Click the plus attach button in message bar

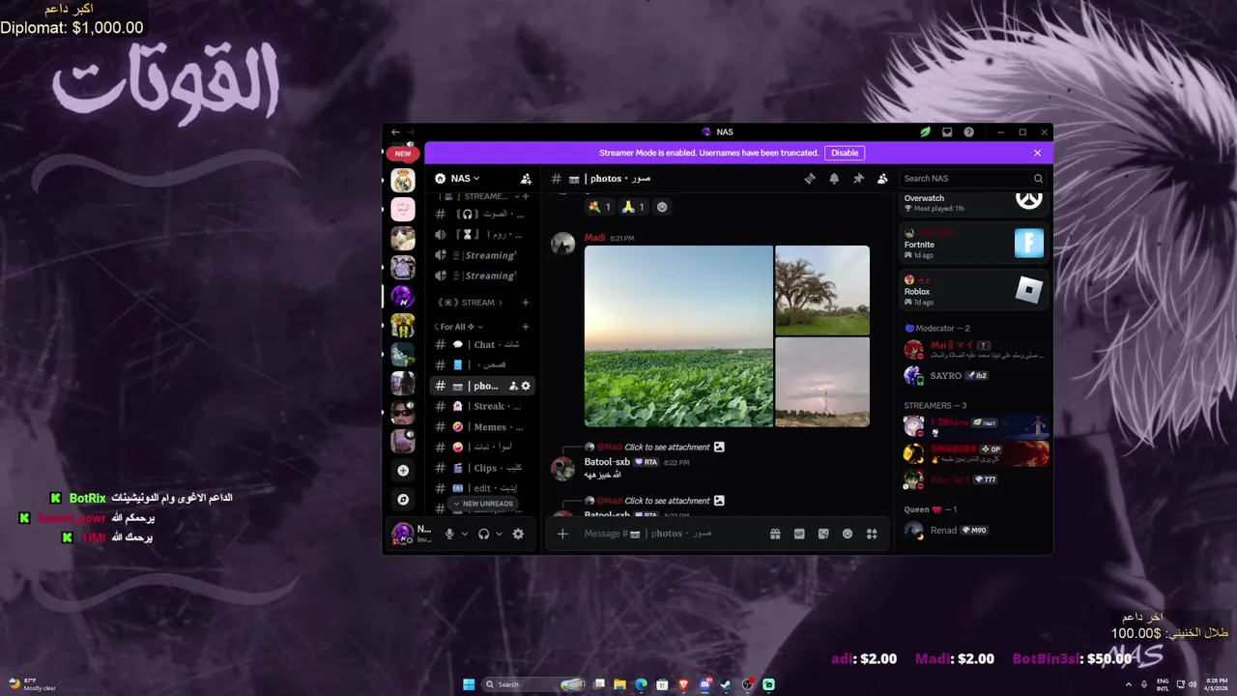click(562, 534)
